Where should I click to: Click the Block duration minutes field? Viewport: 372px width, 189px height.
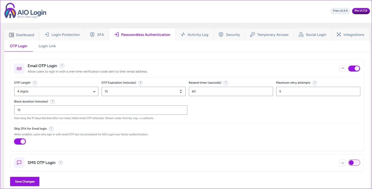[101, 110]
